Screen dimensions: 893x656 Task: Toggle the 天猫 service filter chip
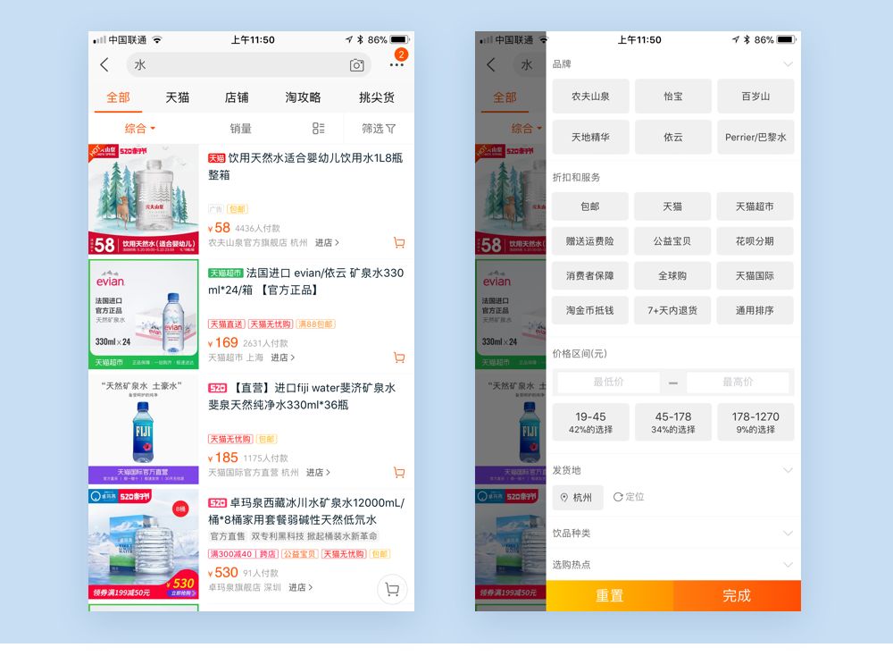pyautogui.click(x=672, y=206)
